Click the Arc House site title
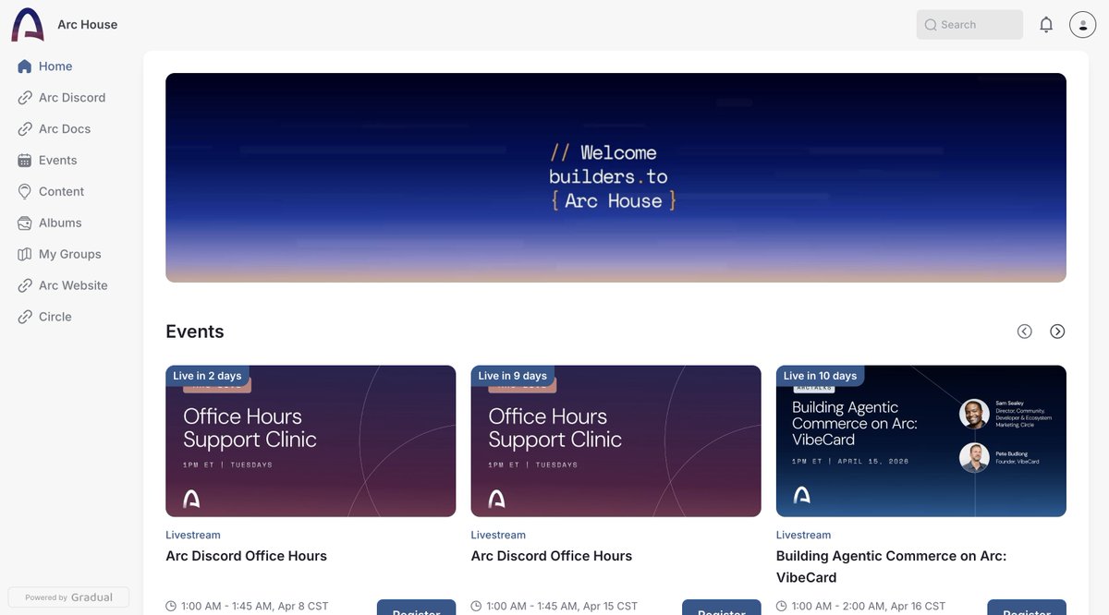This screenshot has height=615, width=1109. click(88, 25)
